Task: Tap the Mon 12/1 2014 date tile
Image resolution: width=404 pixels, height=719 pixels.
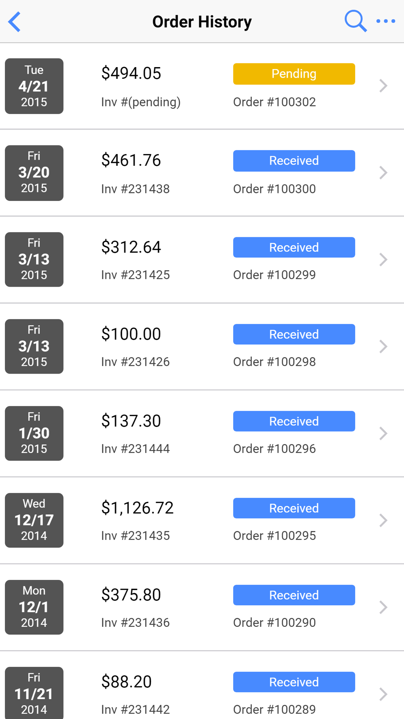Action: click(x=34, y=607)
